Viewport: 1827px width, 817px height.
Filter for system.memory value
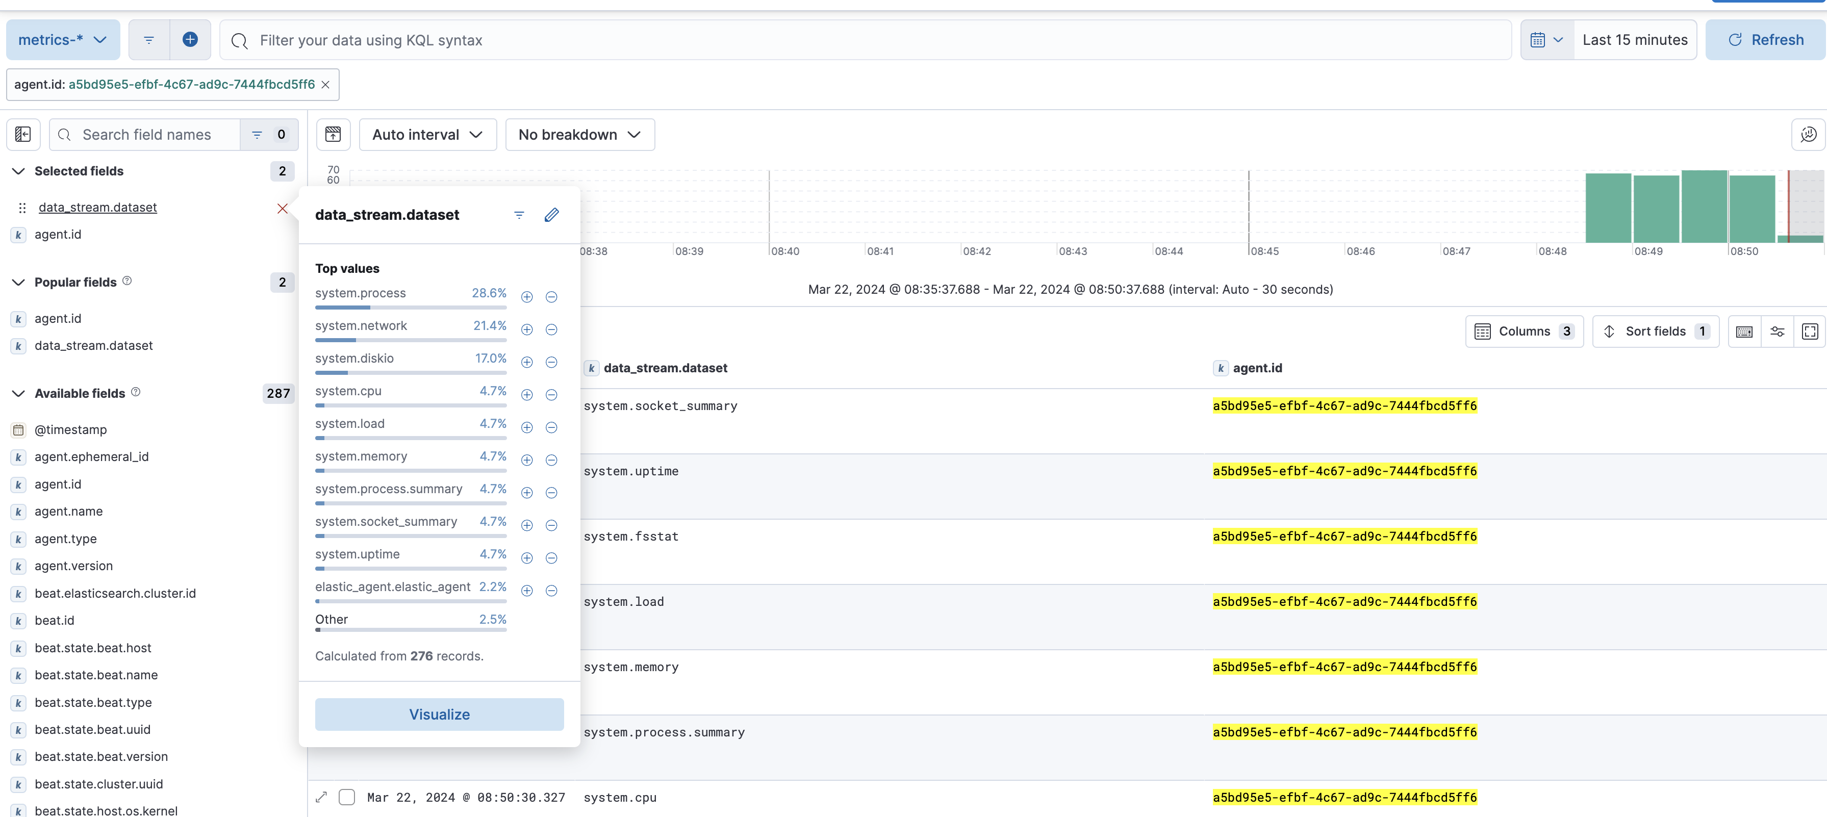pyautogui.click(x=527, y=461)
